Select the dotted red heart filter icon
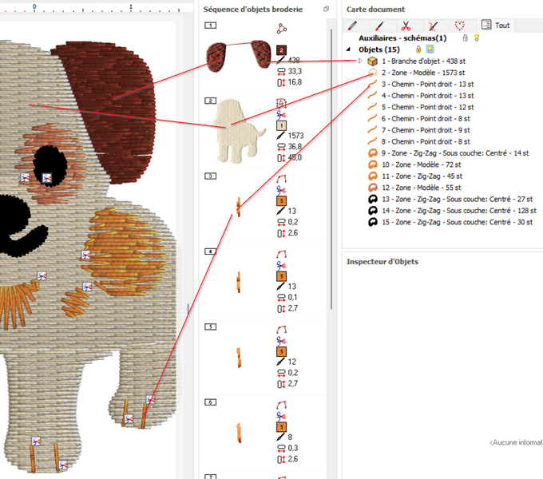Image resolution: width=543 pixels, height=479 pixels. pos(459,26)
